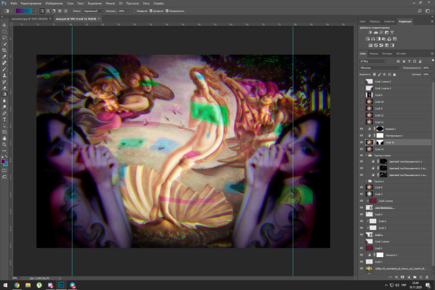Collapse the Группа 1 копия group

point(366,156)
